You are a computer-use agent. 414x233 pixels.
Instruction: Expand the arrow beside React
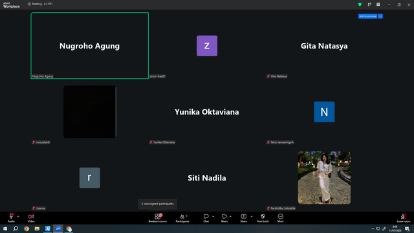[x=230, y=216]
